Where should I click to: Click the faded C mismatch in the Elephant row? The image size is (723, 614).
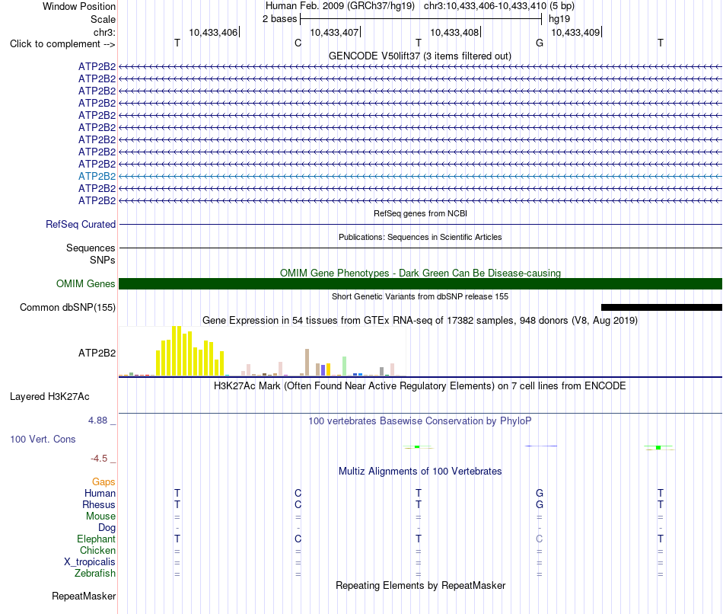(x=540, y=539)
